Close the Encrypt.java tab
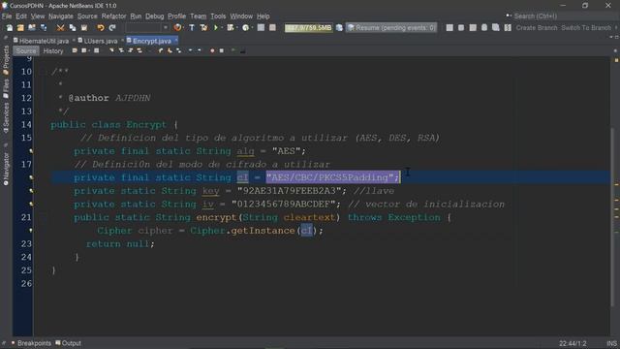620x349 pixels. pos(176,41)
